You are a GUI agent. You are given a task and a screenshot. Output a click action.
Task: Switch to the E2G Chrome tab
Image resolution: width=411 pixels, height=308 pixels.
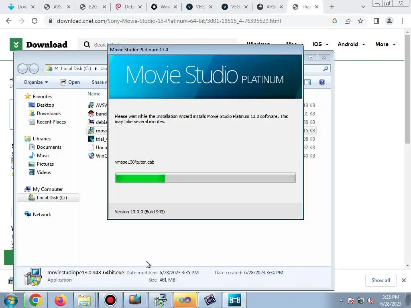(x=93, y=7)
